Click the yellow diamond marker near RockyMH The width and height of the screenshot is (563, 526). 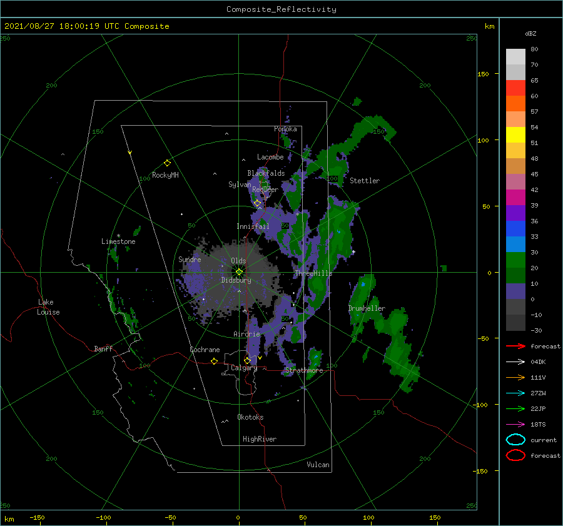(x=167, y=163)
